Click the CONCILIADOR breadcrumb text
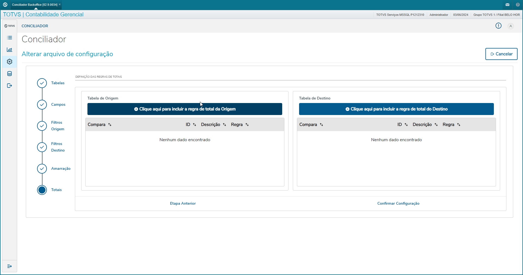523x275 pixels. point(35,26)
